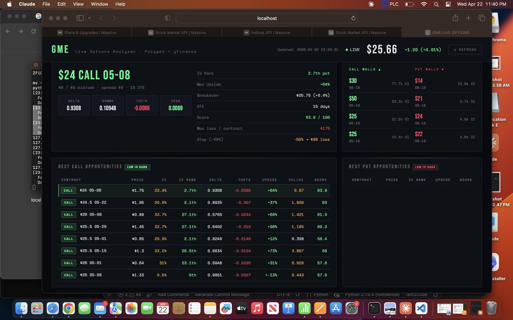
Task: Click the DELTA 0.9308 greek card
Action: (74, 105)
